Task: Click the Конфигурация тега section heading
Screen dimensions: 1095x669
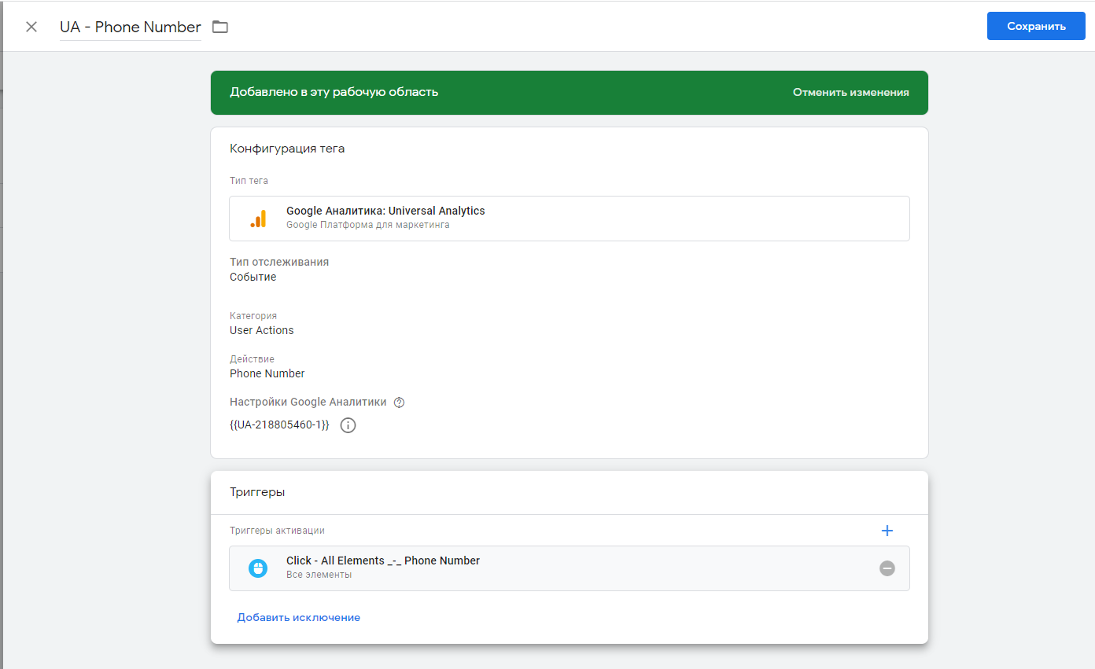Action: pos(287,149)
